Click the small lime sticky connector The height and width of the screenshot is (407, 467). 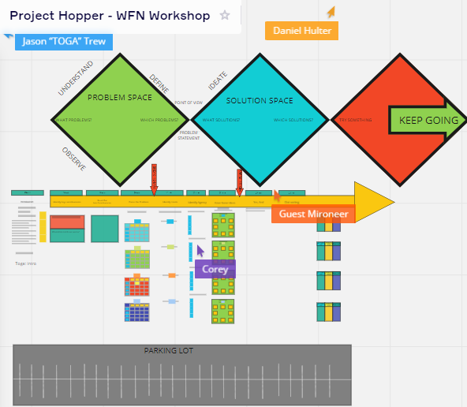click(x=170, y=247)
